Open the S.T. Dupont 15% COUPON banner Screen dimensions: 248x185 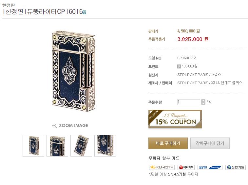tap(175, 119)
